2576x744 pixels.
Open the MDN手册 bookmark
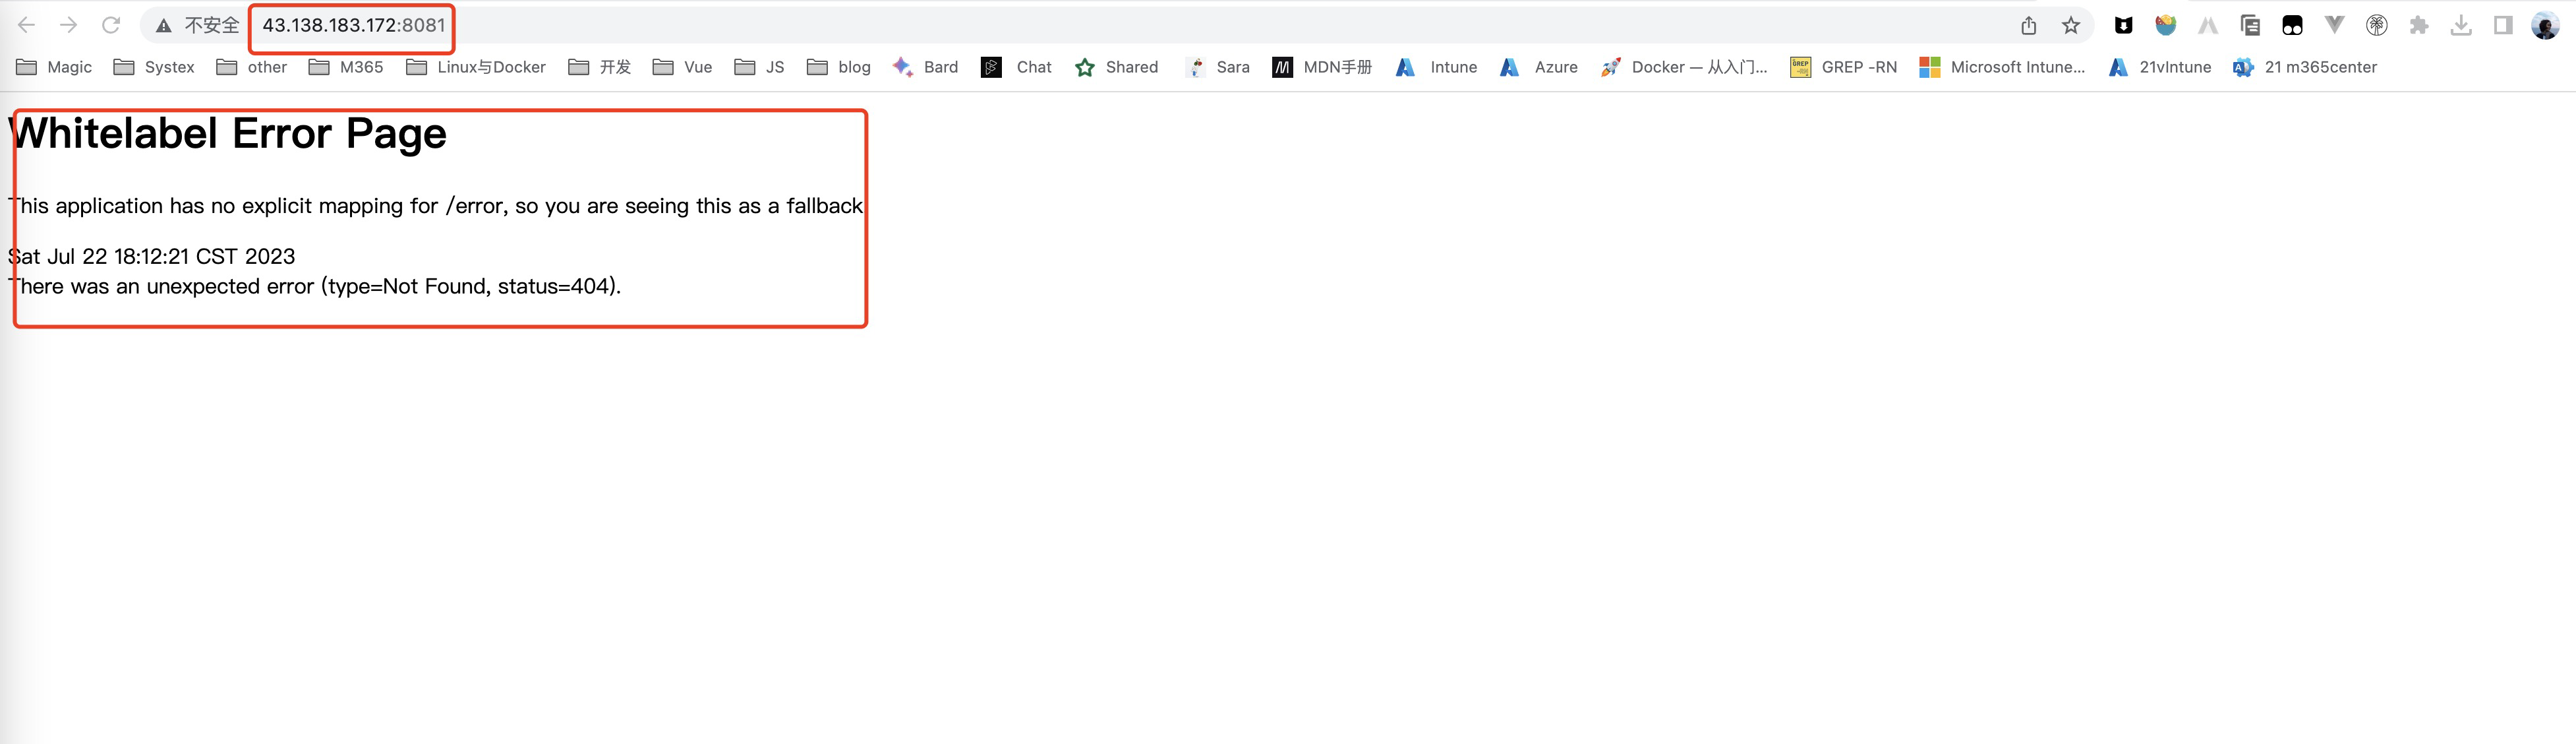[x=1322, y=67]
